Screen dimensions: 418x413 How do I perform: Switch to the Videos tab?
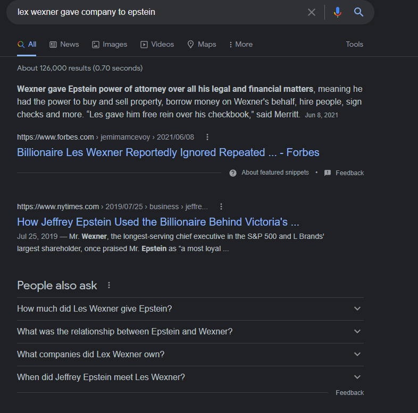pyautogui.click(x=157, y=45)
